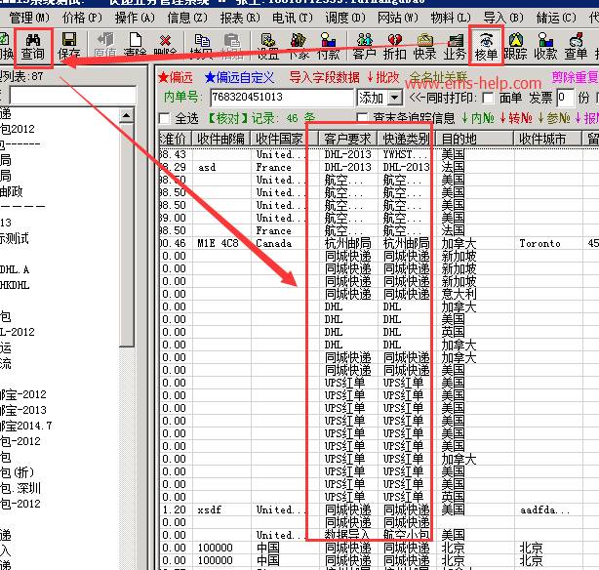This screenshot has width=599, height=570.
Task: Open the 客户 (customer) toolbar icon
Action: click(365, 47)
